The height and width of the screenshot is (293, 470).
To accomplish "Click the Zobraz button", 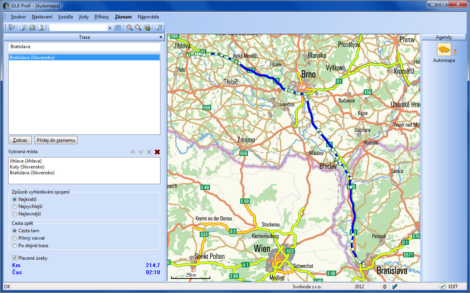I will tap(20, 140).
